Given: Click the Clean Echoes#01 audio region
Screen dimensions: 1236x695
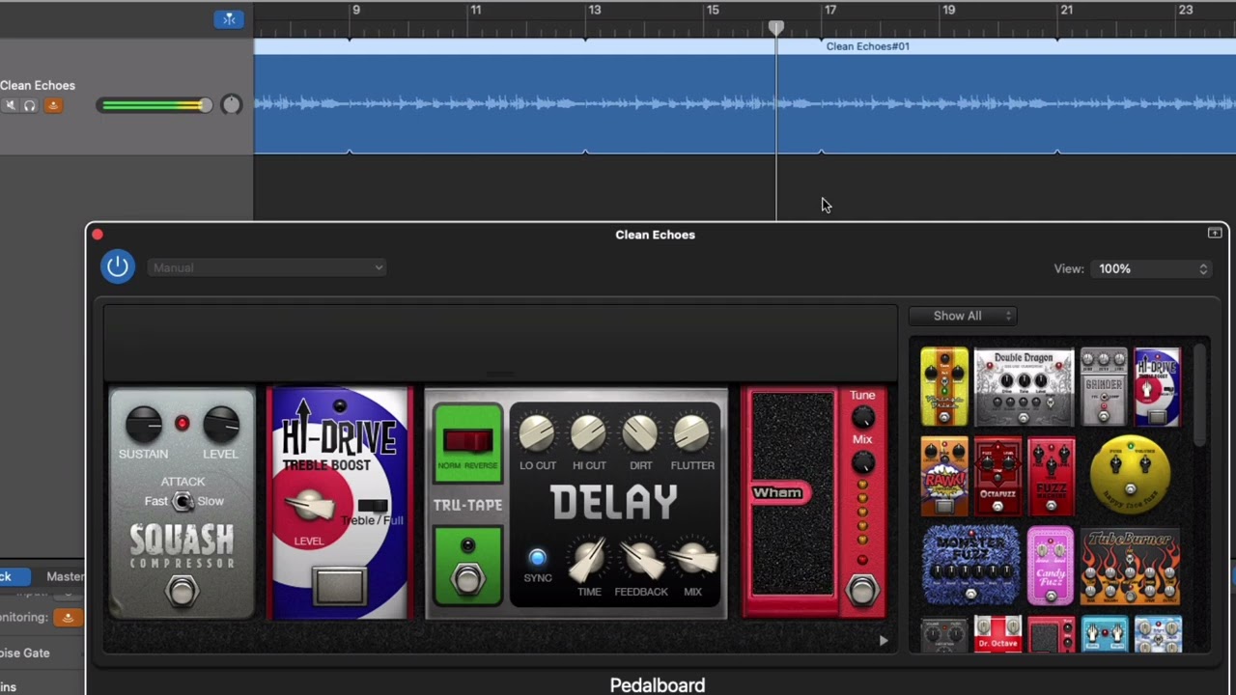Looking at the screenshot, I should [x=744, y=96].
